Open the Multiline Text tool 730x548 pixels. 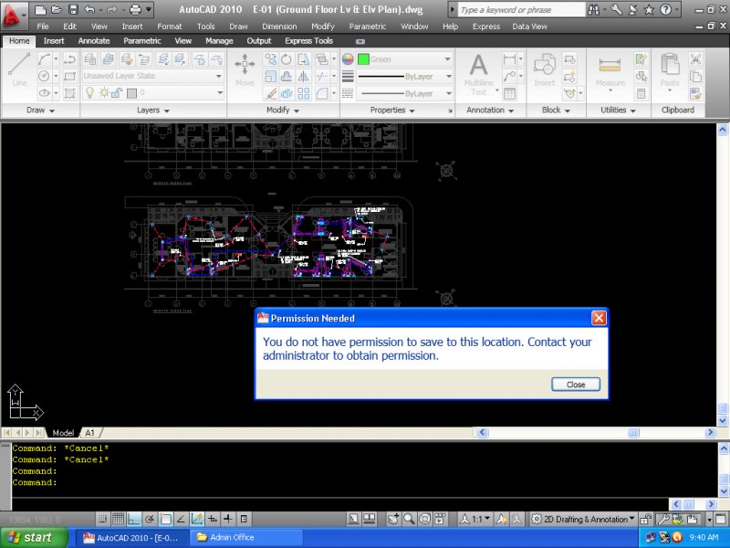[x=478, y=75]
